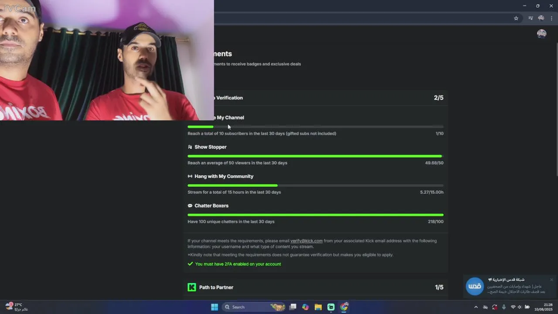Click the 49.68/50 viewers value

[434, 163]
